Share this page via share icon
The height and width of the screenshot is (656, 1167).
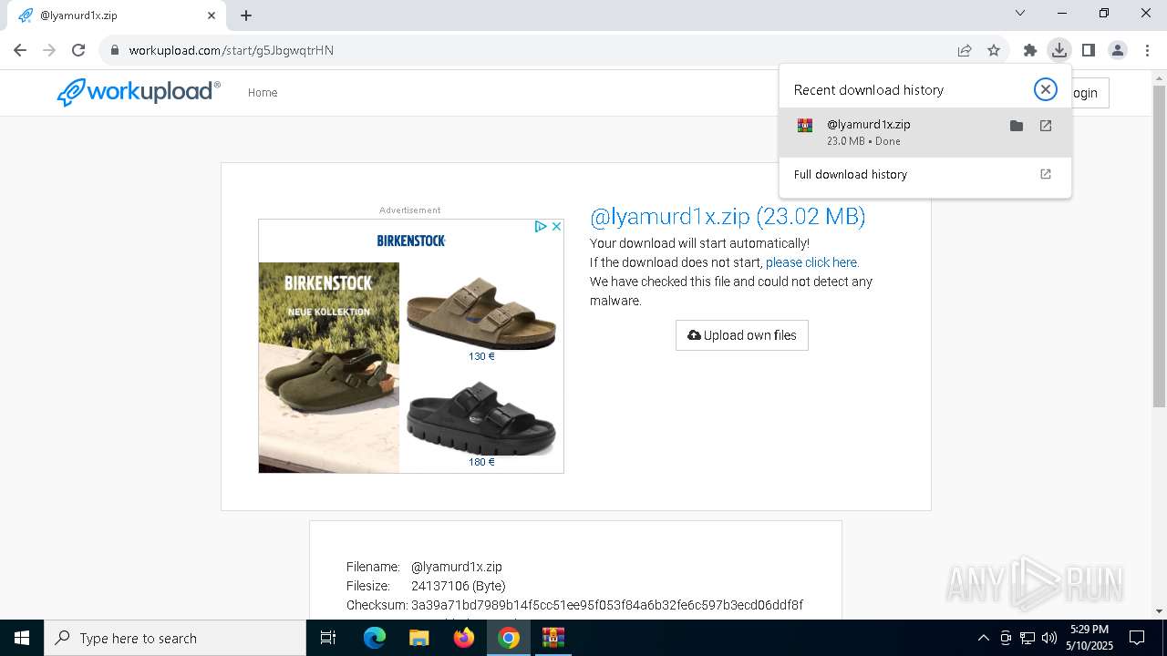[x=965, y=50]
